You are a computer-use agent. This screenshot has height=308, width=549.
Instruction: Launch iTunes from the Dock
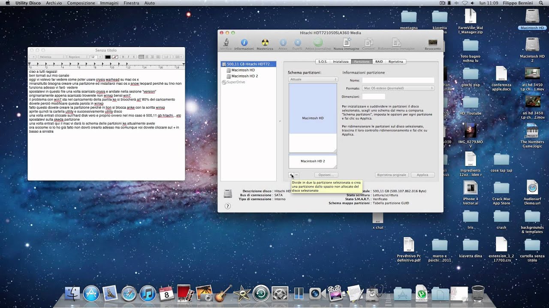[148, 293]
